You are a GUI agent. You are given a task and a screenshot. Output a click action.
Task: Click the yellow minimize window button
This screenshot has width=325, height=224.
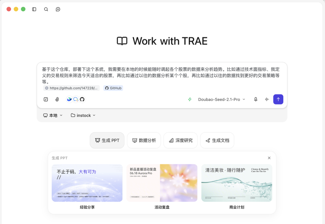[x=16, y=9]
